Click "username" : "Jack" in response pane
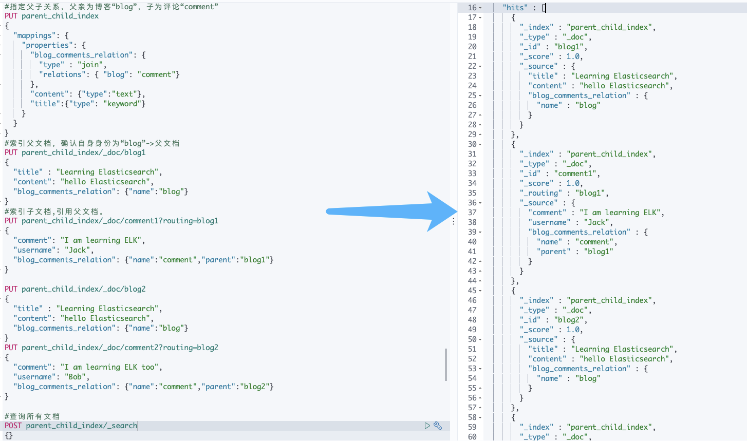The image size is (747, 441). tap(571, 222)
